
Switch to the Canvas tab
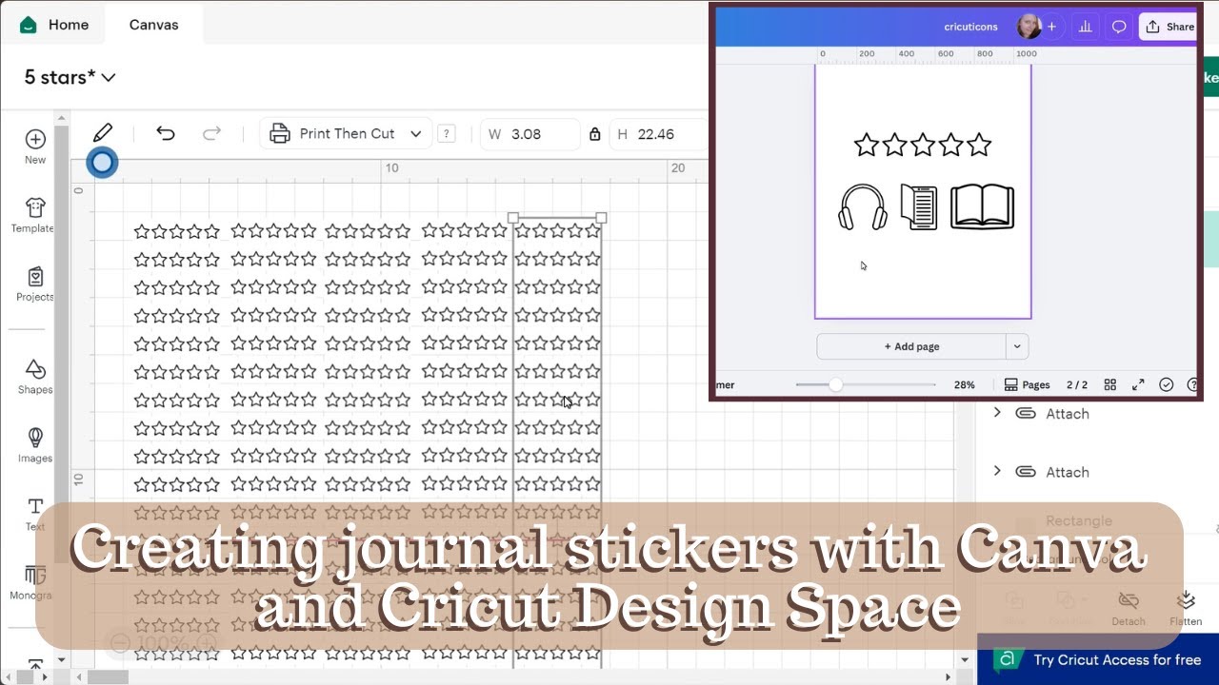[x=153, y=25]
